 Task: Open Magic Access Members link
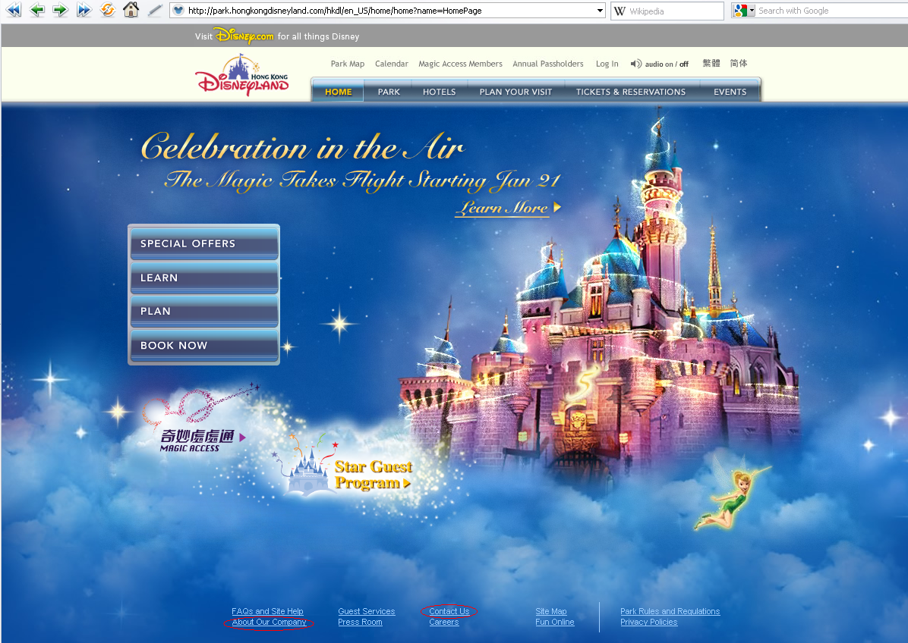click(x=460, y=64)
